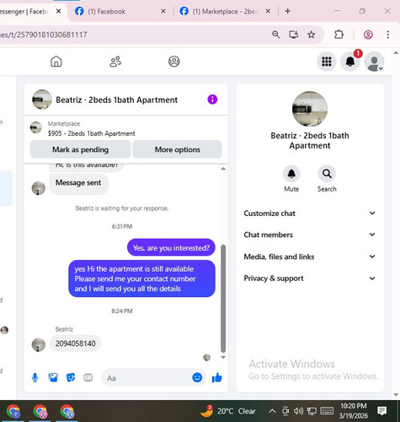Screen dimensions: 400x422
Task: Open the first Chrome taskbar icon
Action: pos(13,411)
